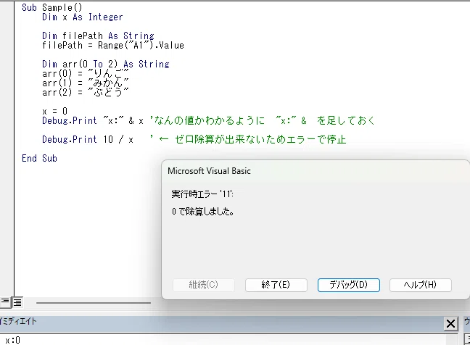Close the イミディエイト window with X
Image resolution: width=470 pixels, height=345 pixels.
(450, 324)
